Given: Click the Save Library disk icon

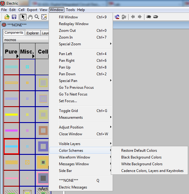Looking at the screenshot, I should point(14,17).
